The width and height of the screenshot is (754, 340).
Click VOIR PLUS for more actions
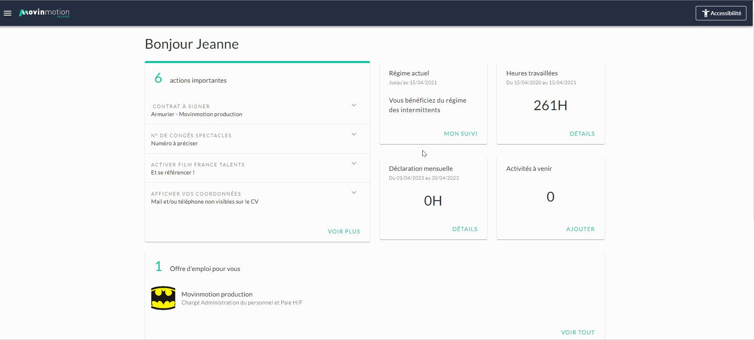coord(344,231)
